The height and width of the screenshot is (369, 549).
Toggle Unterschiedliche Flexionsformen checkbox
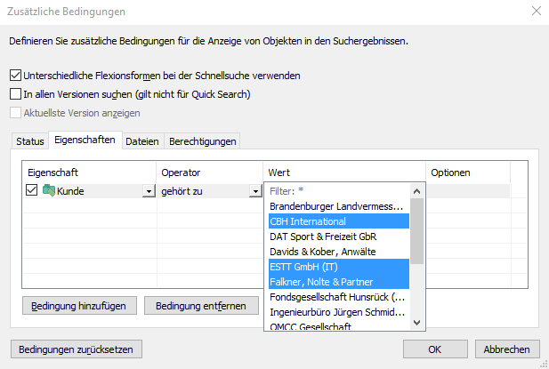[x=15, y=76]
